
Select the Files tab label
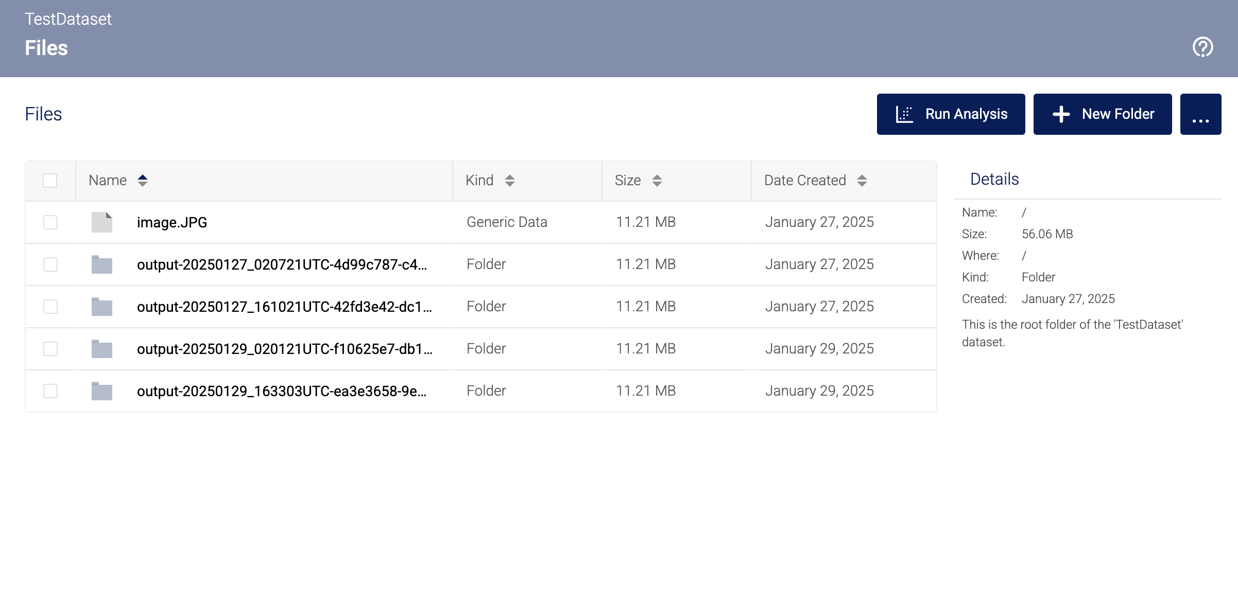click(x=44, y=114)
